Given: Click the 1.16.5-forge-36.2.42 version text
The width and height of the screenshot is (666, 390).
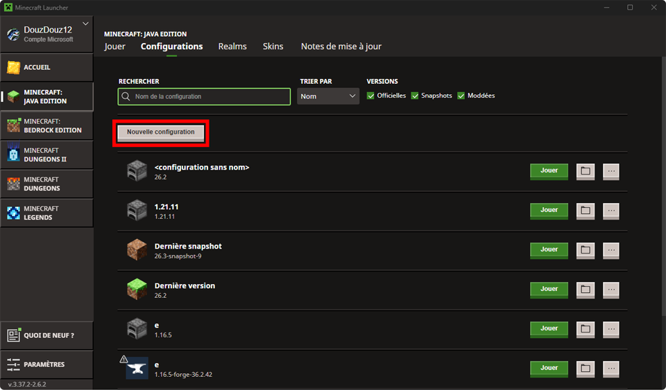Looking at the screenshot, I should pyautogui.click(x=183, y=375).
